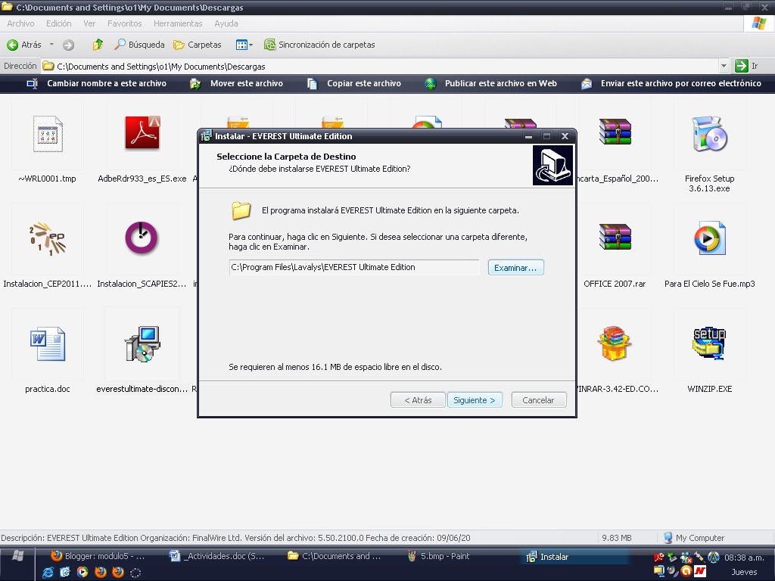Click 9.83 MB size in status bar
The height and width of the screenshot is (581, 775).
[616, 538]
